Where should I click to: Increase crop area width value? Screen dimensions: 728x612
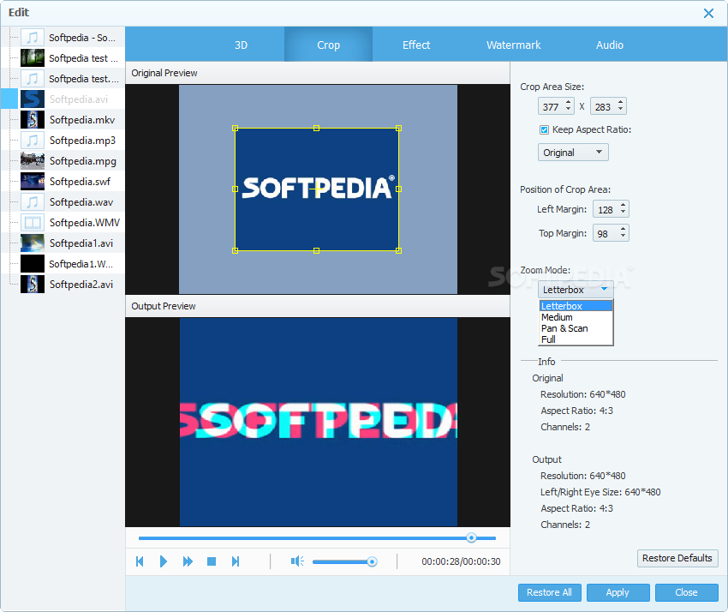point(569,102)
